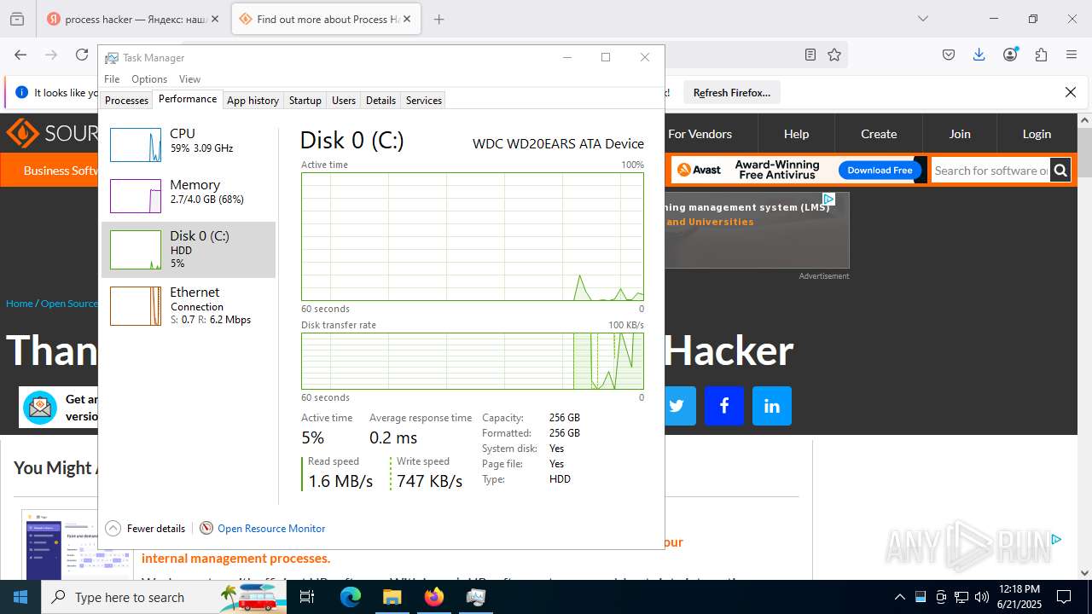
Task: Open the Options menu in Task Manager
Action: tap(149, 79)
